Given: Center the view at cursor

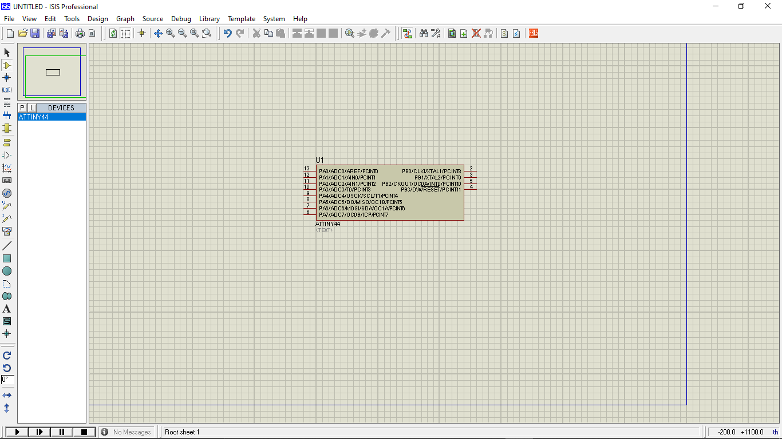Looking at the screenshot, I should click(158, 33).
